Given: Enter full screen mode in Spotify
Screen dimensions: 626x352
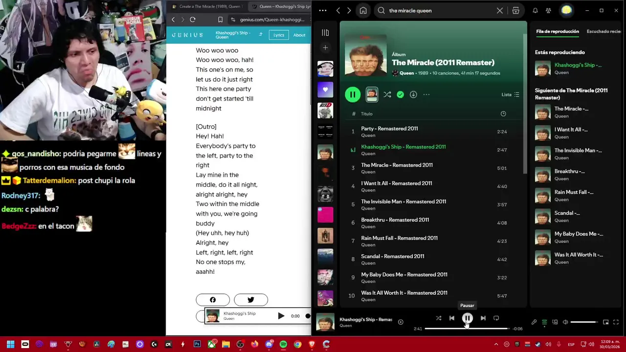Looking at the screenshot, I should click(x=616, y=322).
